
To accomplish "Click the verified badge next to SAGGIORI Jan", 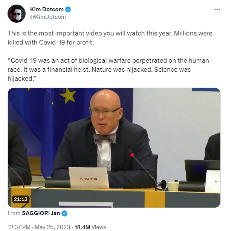I will (x=64, y=213).
